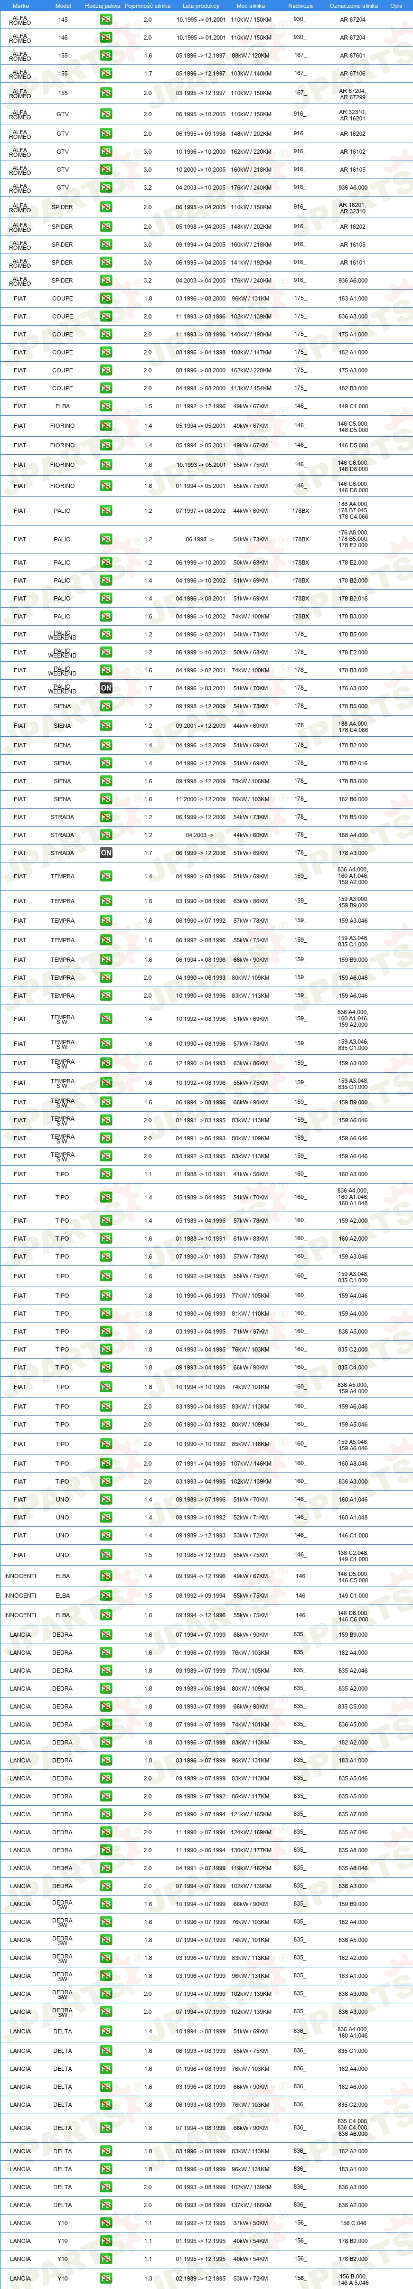413x2289 pixels.
Task: Select engine code 182 B3.000
Action: (x=353, y=388)
